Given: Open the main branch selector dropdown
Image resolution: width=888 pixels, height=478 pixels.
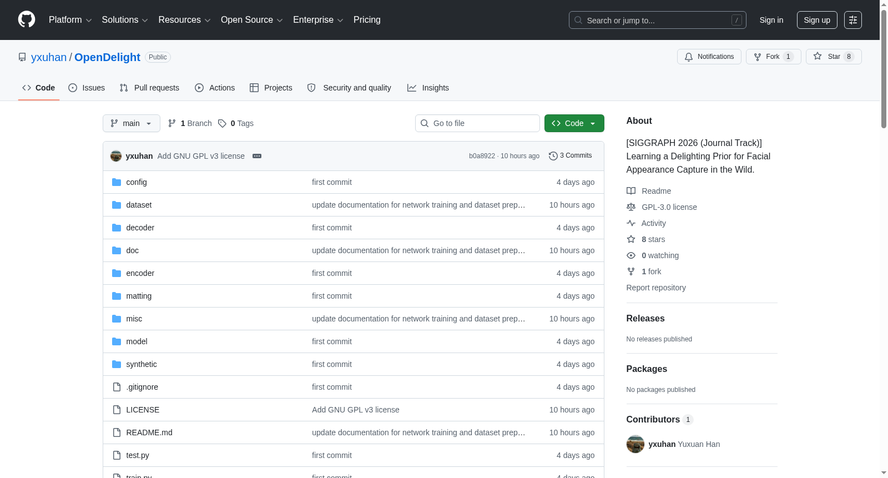Looking at the screenshot, I should click(132, 123).
